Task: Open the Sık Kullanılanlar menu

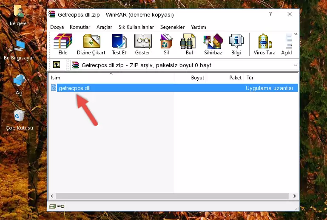Action: pyautogui.click(x=136, y=27)
